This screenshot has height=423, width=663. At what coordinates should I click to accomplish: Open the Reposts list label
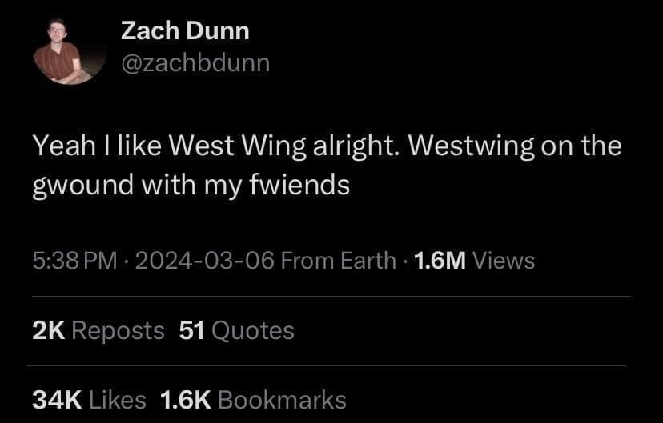[x=118, y=332]
